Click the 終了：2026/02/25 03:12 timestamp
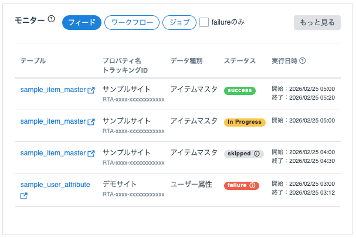356x238 pixels. (303, 193)
